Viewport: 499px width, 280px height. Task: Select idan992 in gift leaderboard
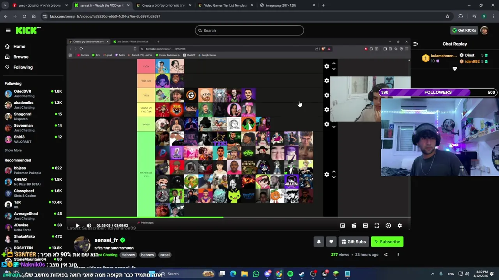pos(474,61)
